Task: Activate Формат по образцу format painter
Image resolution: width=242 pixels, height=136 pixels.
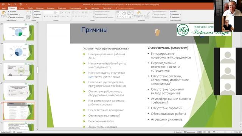Action: (16, 17)
